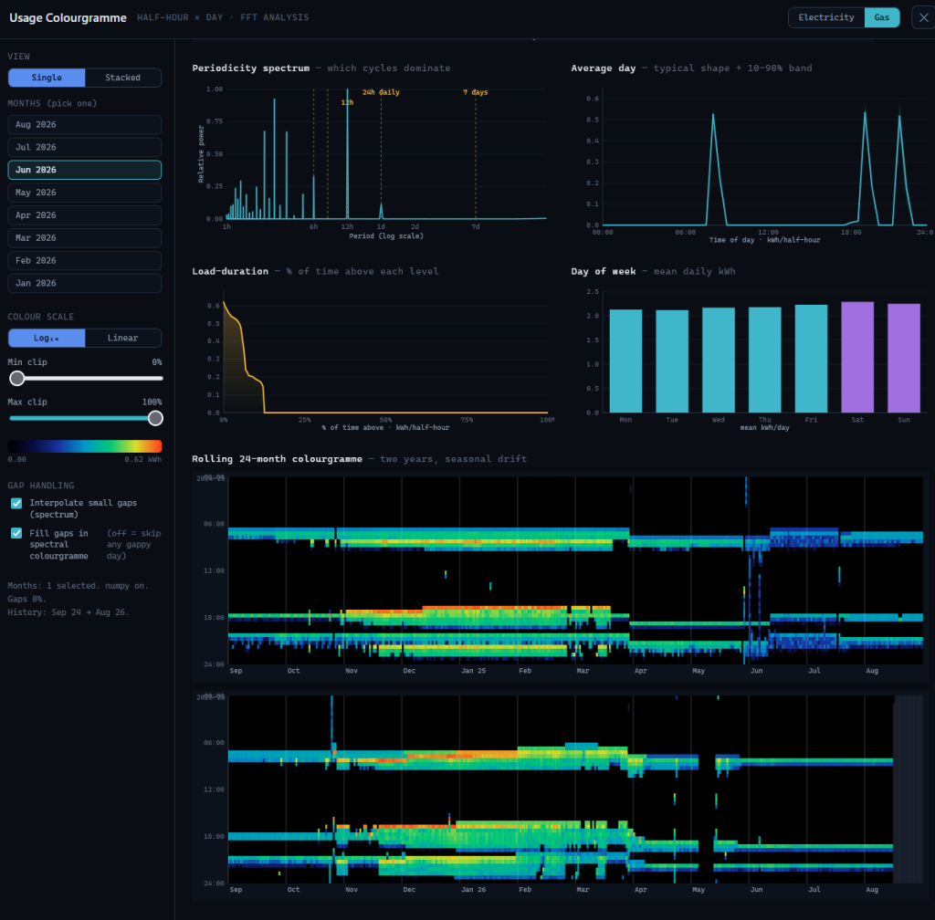Click the 12h peak in Periodicity spectrum

348,153
